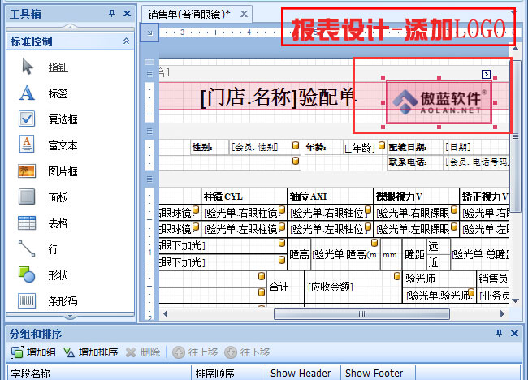Select the 傲蓝软件 logo image

coord(439,102)
